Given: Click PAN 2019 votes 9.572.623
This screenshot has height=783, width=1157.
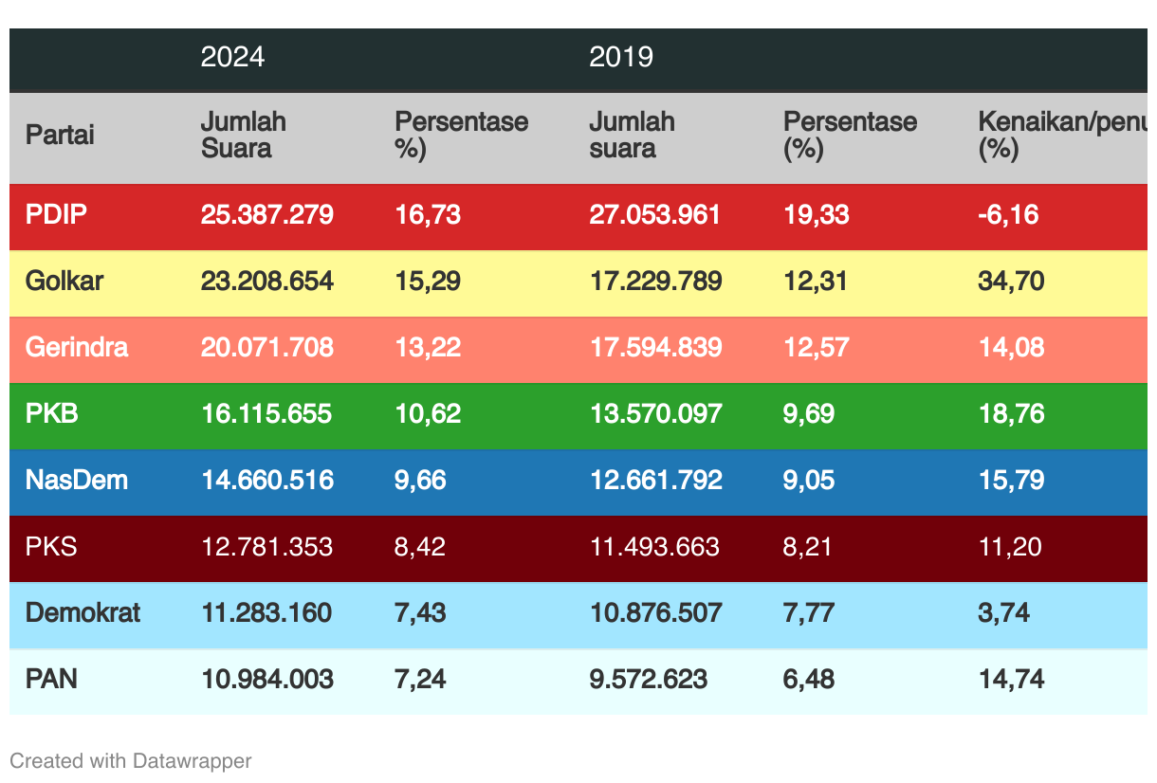Looking at the screenshot, I should coord(649,679).
